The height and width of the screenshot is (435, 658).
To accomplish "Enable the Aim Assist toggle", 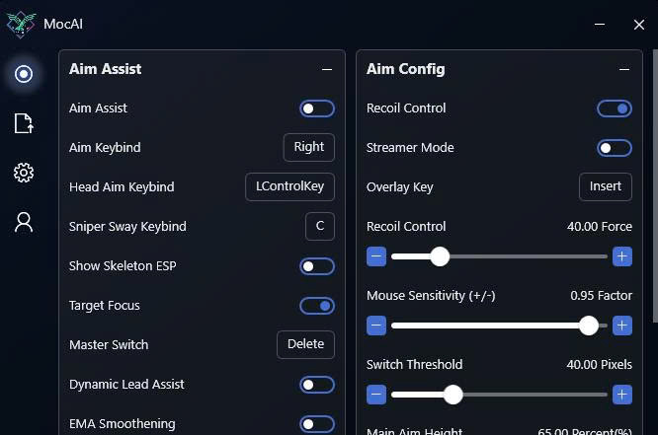I will pos(317,109).
